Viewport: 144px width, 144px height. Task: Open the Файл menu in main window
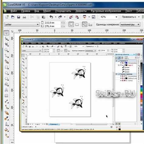[14, 11]
